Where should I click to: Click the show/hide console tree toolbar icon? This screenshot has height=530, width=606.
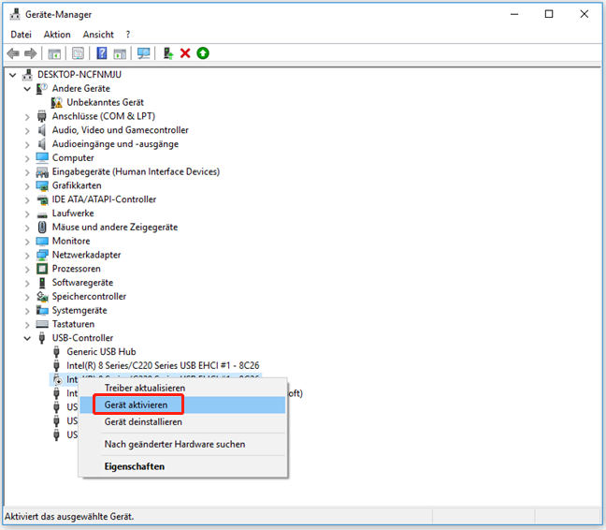coord(54,53)
